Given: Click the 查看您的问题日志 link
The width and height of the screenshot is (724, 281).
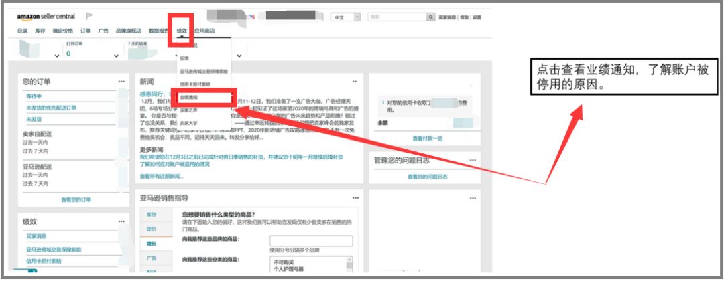Looking at the screenshot, I should (x=427, y=177).
